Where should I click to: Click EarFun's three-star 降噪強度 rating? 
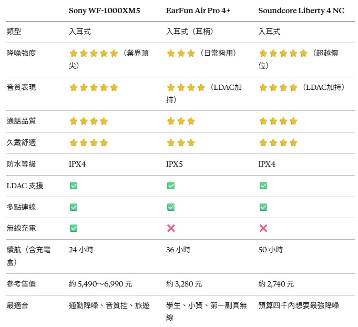(181, 53)
